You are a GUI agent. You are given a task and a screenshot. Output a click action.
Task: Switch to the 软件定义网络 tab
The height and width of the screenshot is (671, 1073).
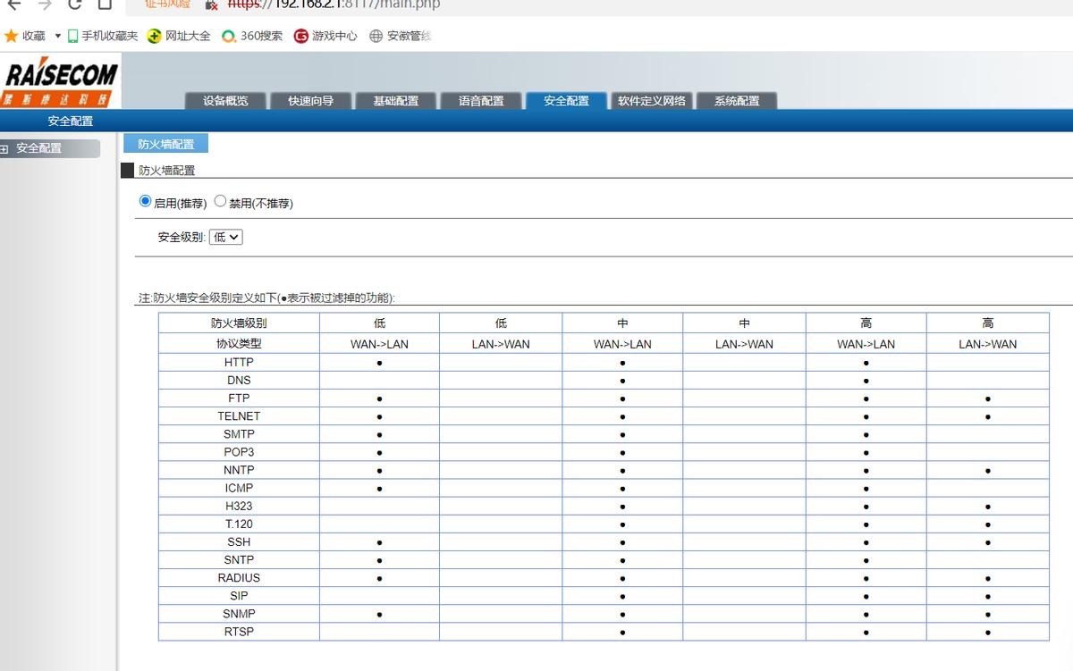[651, 101]
